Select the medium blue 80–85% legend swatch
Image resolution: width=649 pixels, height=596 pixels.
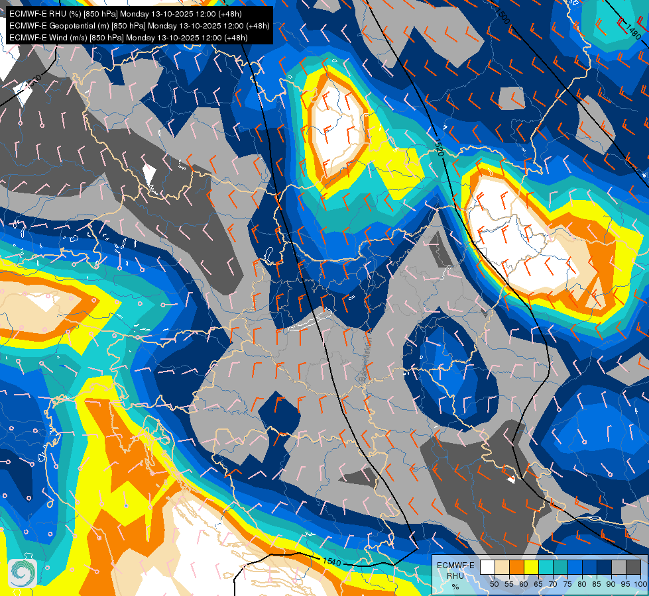590,567
